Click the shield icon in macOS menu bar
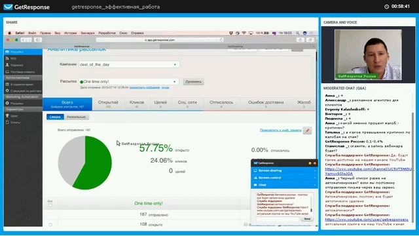 coord(231,33)
